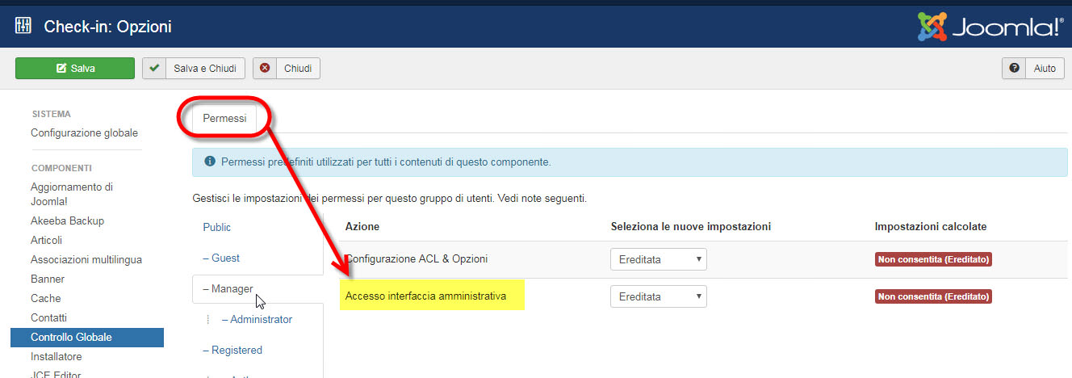The width and height of the screenshot is (1072, 378).
Task: Go to Akeeba Backup component settings
Action: (x=67, y=220)
